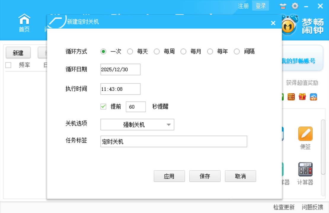Image resolution: width=329 pixels, height=213 pixels.
Task: Click the 保存 save button
Action: pos(205,176)
